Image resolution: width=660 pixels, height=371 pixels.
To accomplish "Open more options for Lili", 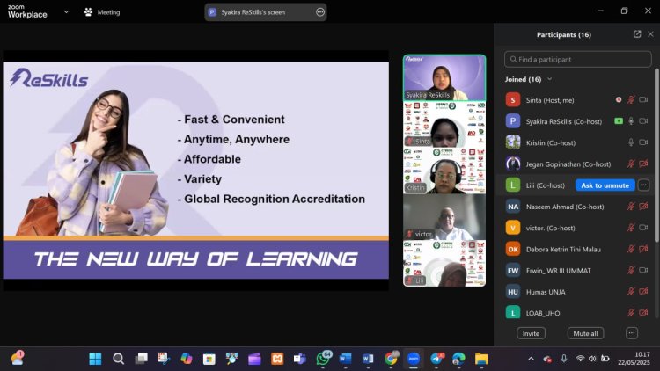I will [x=643, y=185].
